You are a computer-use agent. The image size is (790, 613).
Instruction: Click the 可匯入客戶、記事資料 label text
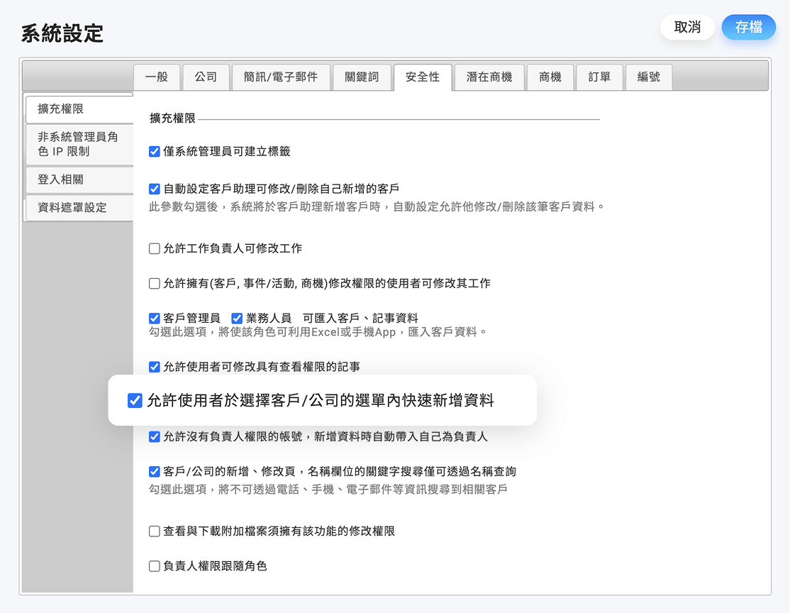(360, 318)
